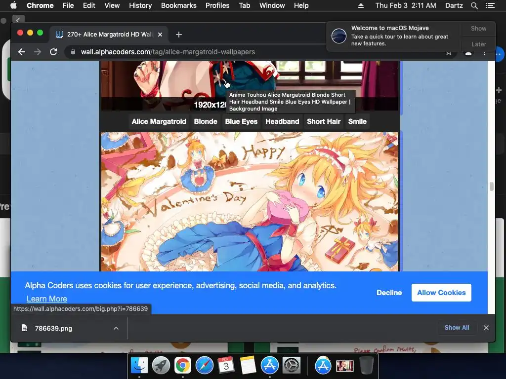The height and width of the screenshot is (379, 506).
Task: Click back chevron in the background window
Action: point(18,20)
